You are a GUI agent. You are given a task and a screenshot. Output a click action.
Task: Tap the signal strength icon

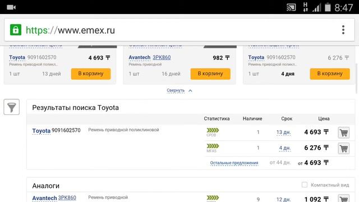316,7
